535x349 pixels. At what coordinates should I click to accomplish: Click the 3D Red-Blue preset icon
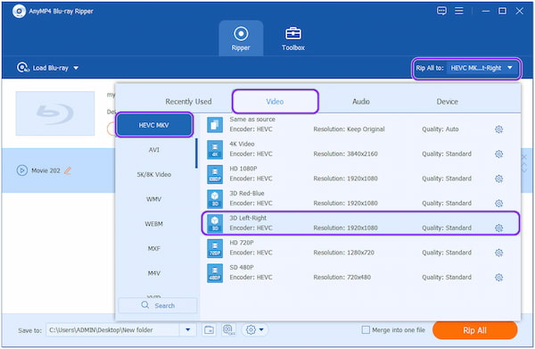[215, 199]
